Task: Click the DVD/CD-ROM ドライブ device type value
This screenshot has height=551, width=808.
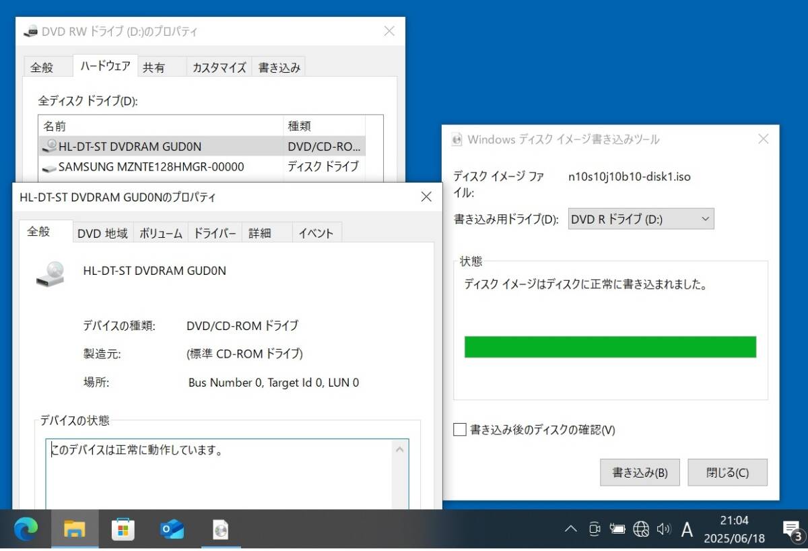Action: [x=242, y=325]
